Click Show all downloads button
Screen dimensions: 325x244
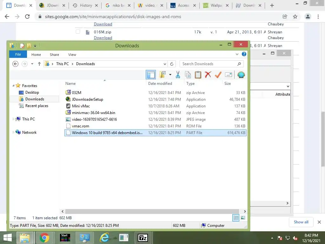[x=301, y=222]
